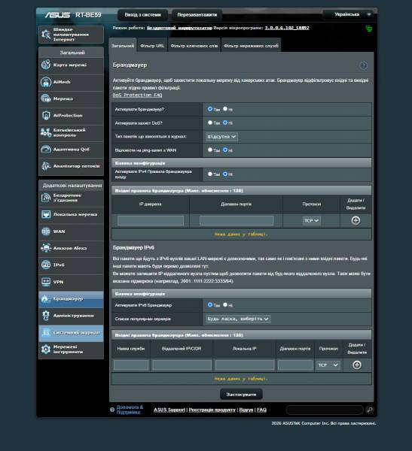Click the IPv4 port range input field
The width and height of the screenshot is (412, 451).
coord(237,220)
